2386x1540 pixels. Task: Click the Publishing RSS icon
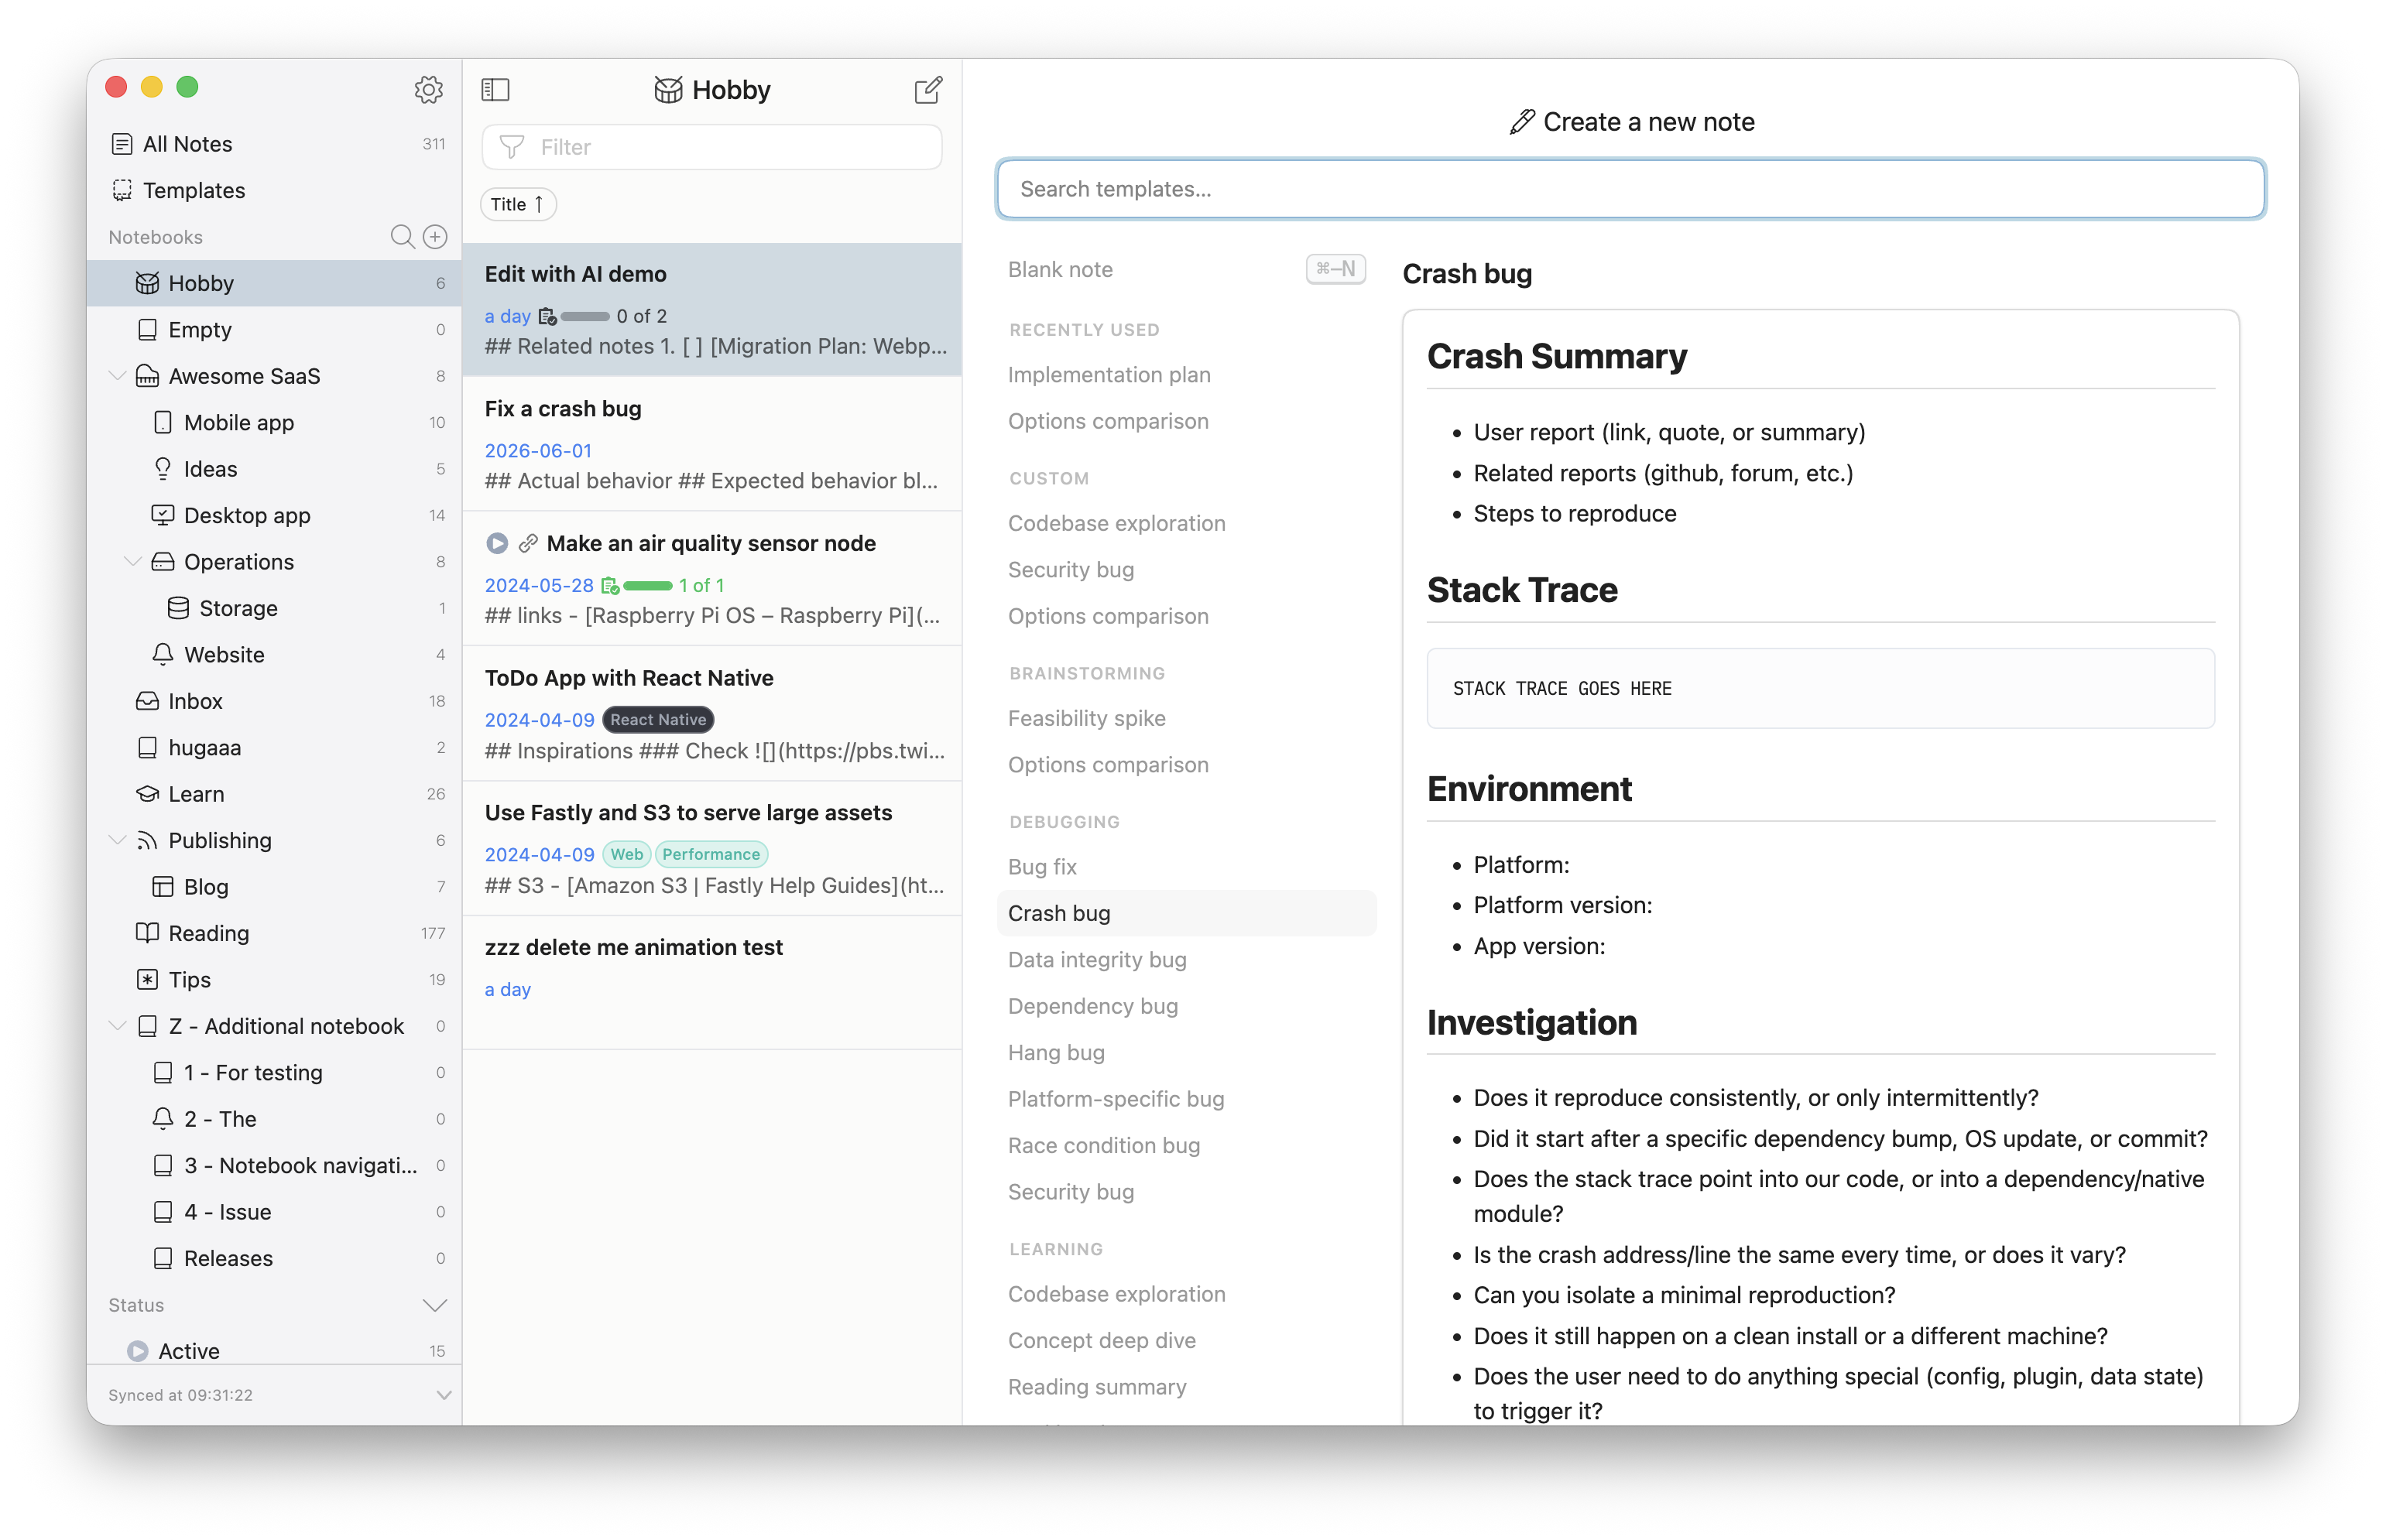pos(147,840)
